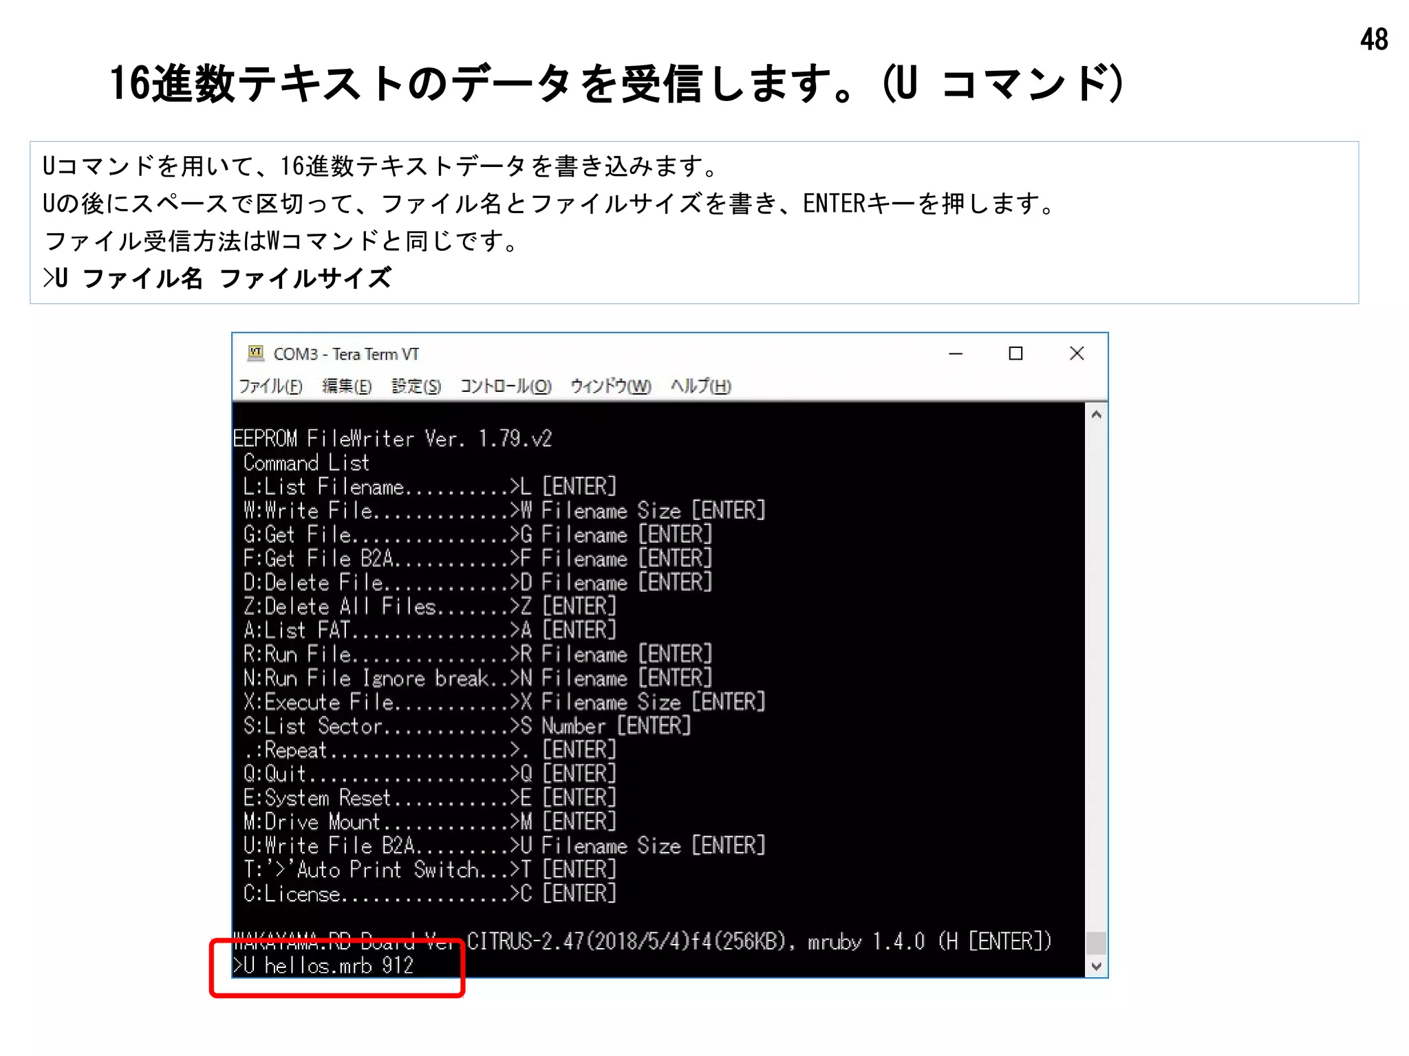This screenshot has height=1056, width=1409.
Task: Open the ウィンドウ(W) menu
Action: [x=610, y=386]
